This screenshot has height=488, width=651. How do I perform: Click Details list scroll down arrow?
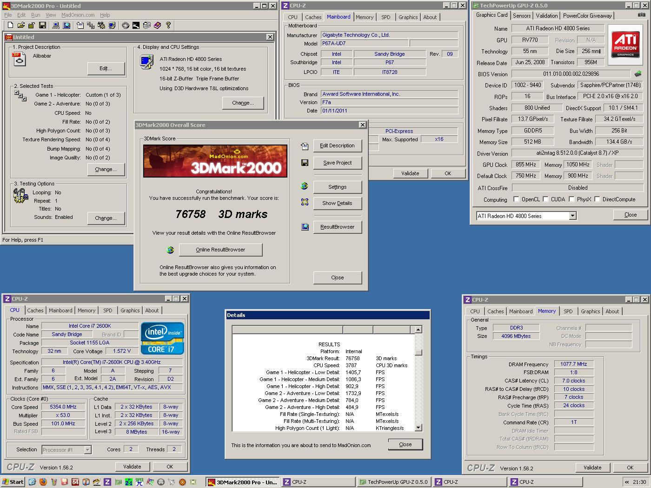(418, 428)
